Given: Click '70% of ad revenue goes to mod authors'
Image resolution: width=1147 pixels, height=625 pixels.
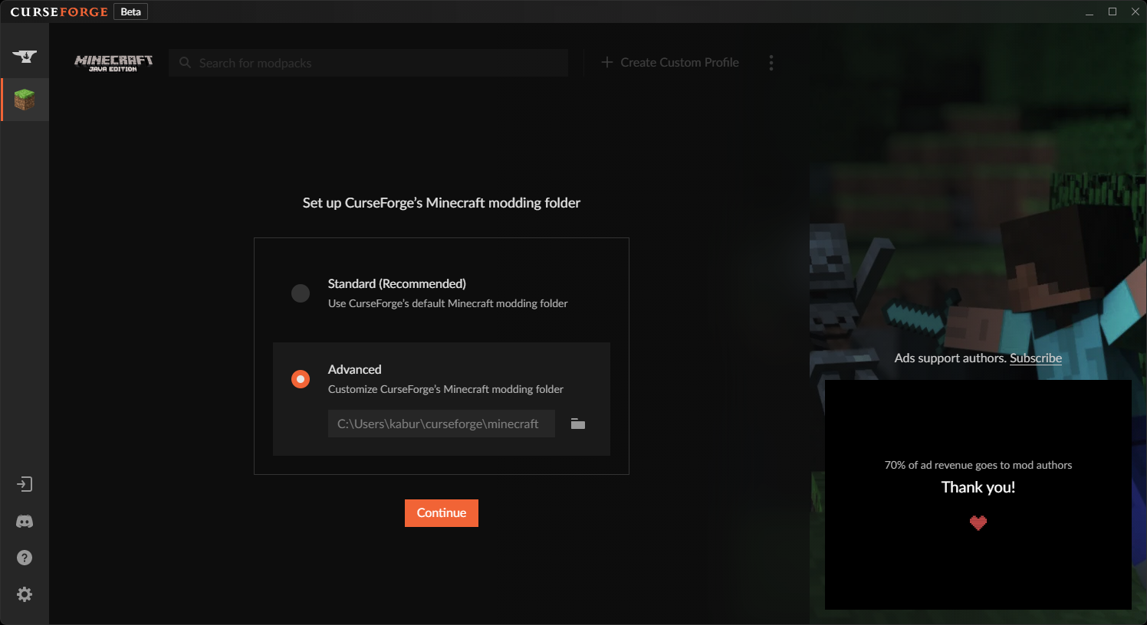Looking at the screenshot, I should pyautogui.click(x=978, y=465).
